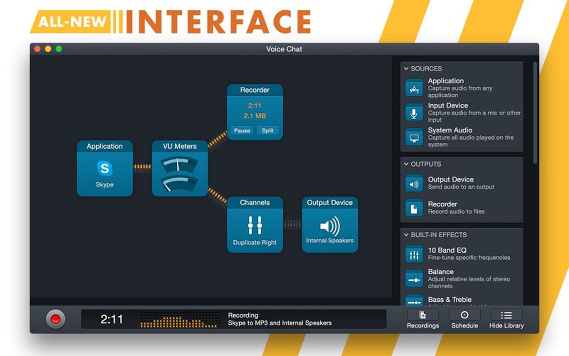This screenshot has height=356, width=569.
Task: Click the Split button in Recorder
Action: (x=267, y=131)
